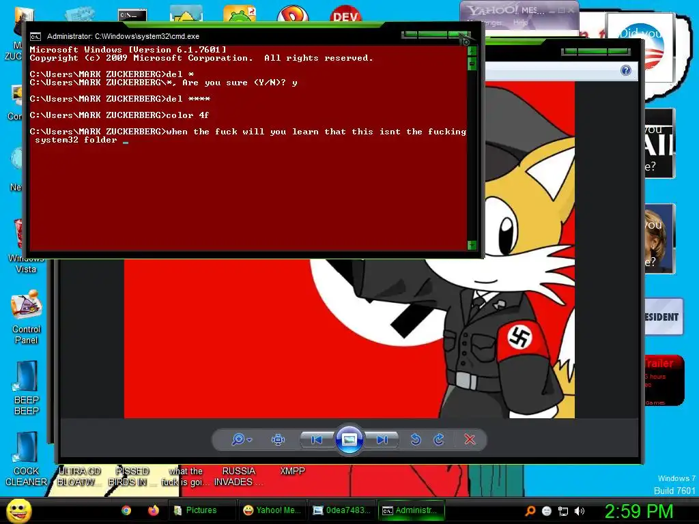
Task: Select the red DEV desktop icon
Action: point(346,14)
